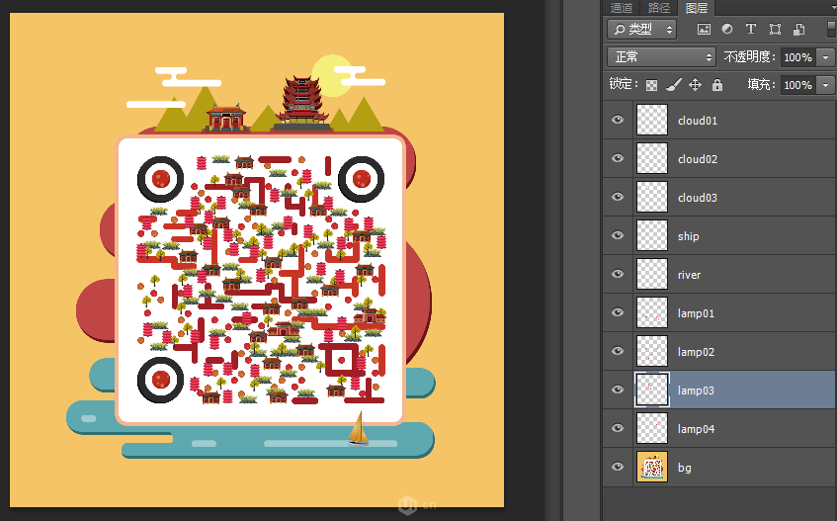Open the 正常 blend mode dropdown
Screen dimensions: 837x521
[x=661, y=56]
